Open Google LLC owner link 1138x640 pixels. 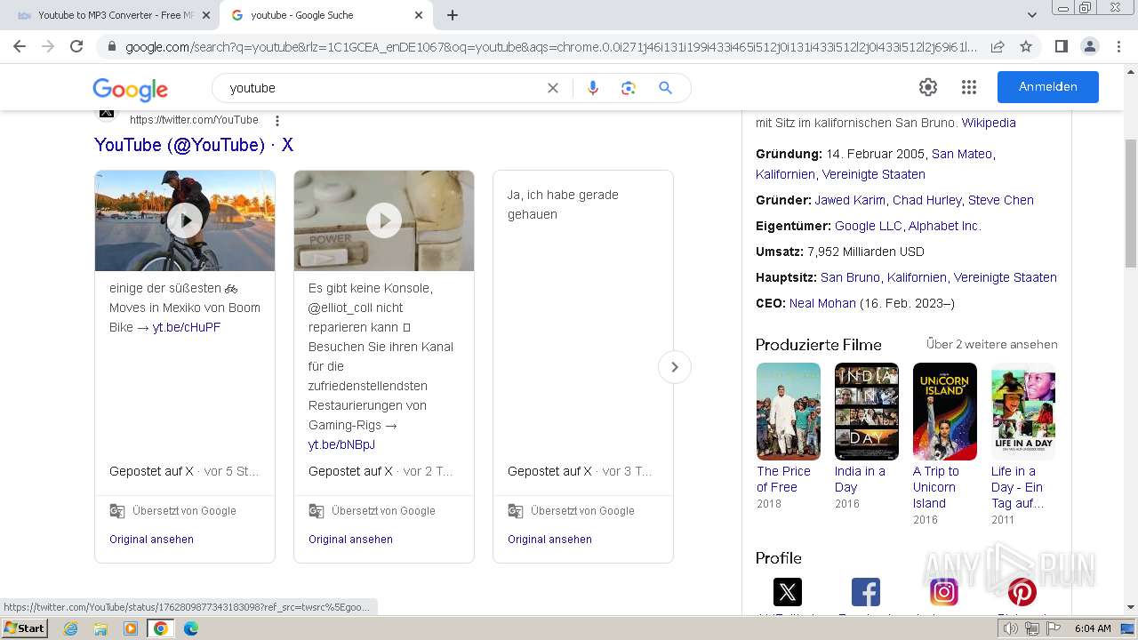869,226
